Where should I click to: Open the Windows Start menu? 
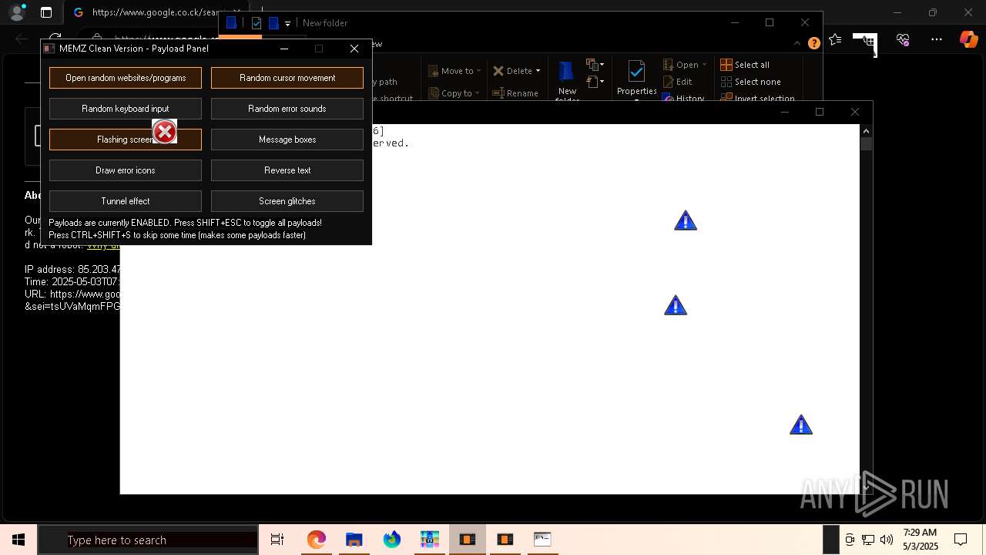coord(18,540)
